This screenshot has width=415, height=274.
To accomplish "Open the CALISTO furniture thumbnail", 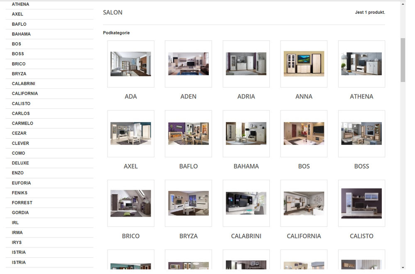I will pyautogui.click(x=361, y=203).
